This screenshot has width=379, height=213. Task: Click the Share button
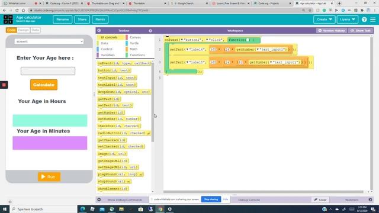pyautogui.click(x=82, y=20)
